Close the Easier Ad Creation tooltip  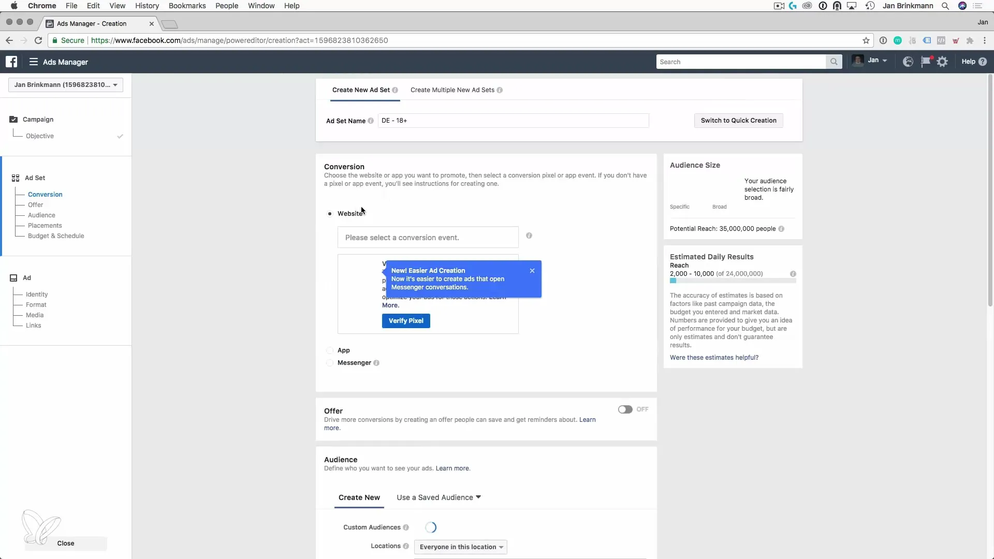[532, 271]
